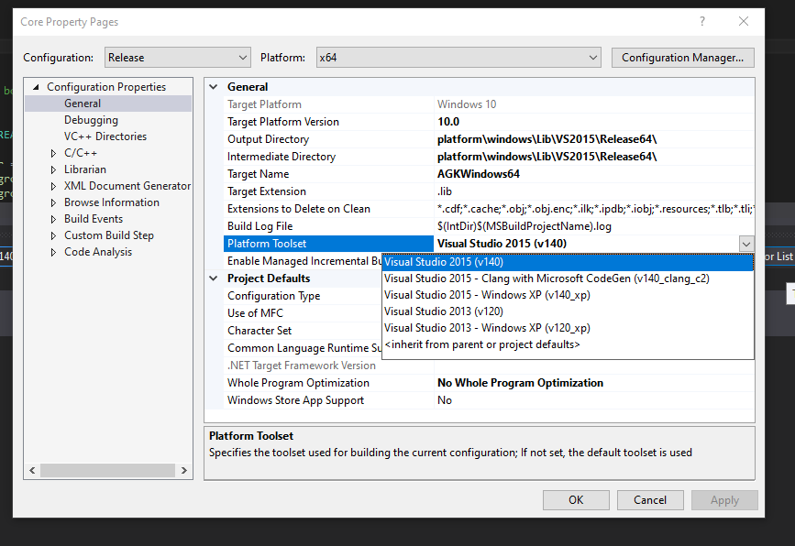Open the Configuration dropdown showing Release
This screenshot has height=546, width=795.
pos(178,58)
